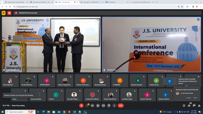The width and height of the screenshot is (203, 114).
Task: Turn on captions in the control bar
Action: point(92,106)
